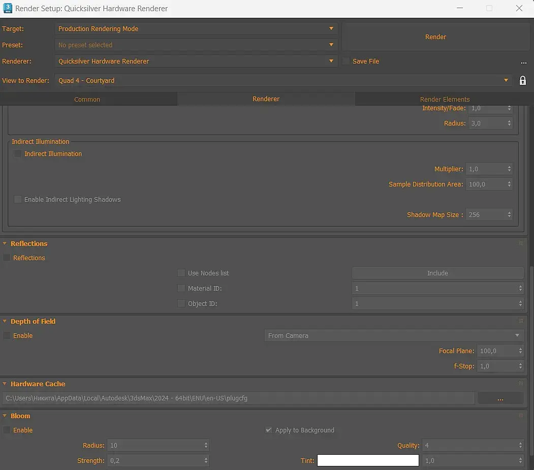Click the Render button

click(x=435, y=37)
